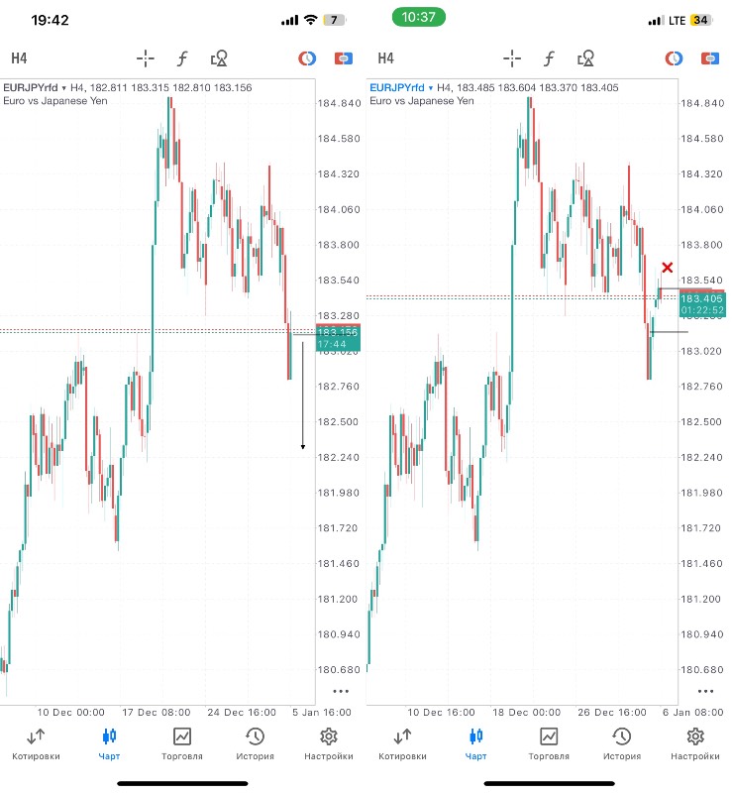
Task: Open H4 timeframe selector in right chart
Action: [x=385, y=58]
